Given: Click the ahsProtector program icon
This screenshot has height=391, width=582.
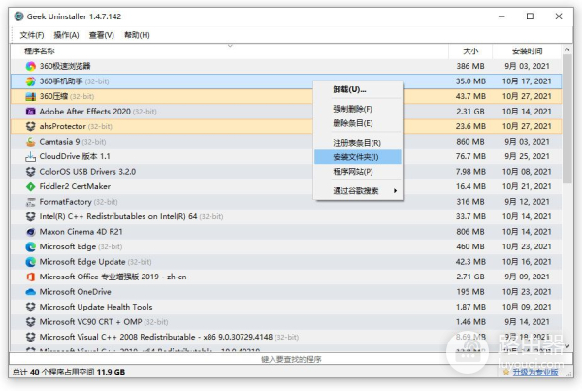Looking at the screenshot, I should point(30,127).
